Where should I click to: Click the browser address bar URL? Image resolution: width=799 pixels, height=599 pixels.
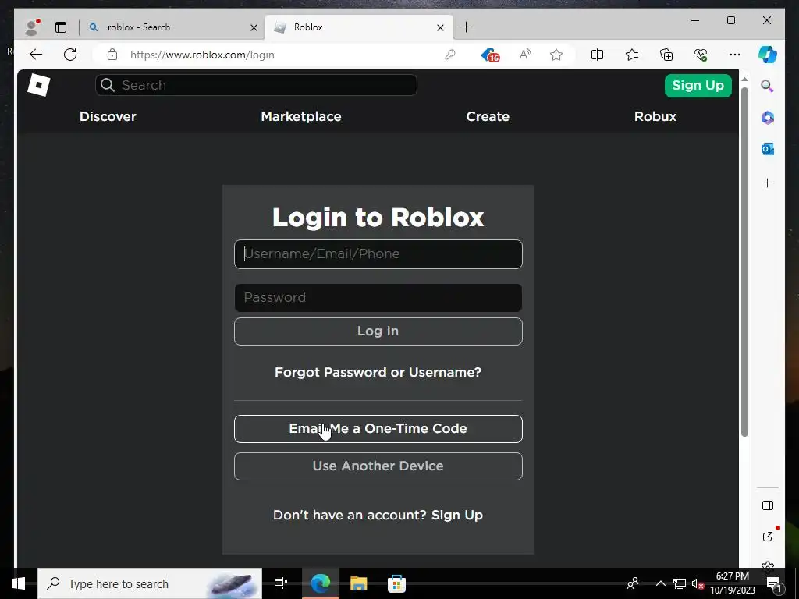click(202, 55)
